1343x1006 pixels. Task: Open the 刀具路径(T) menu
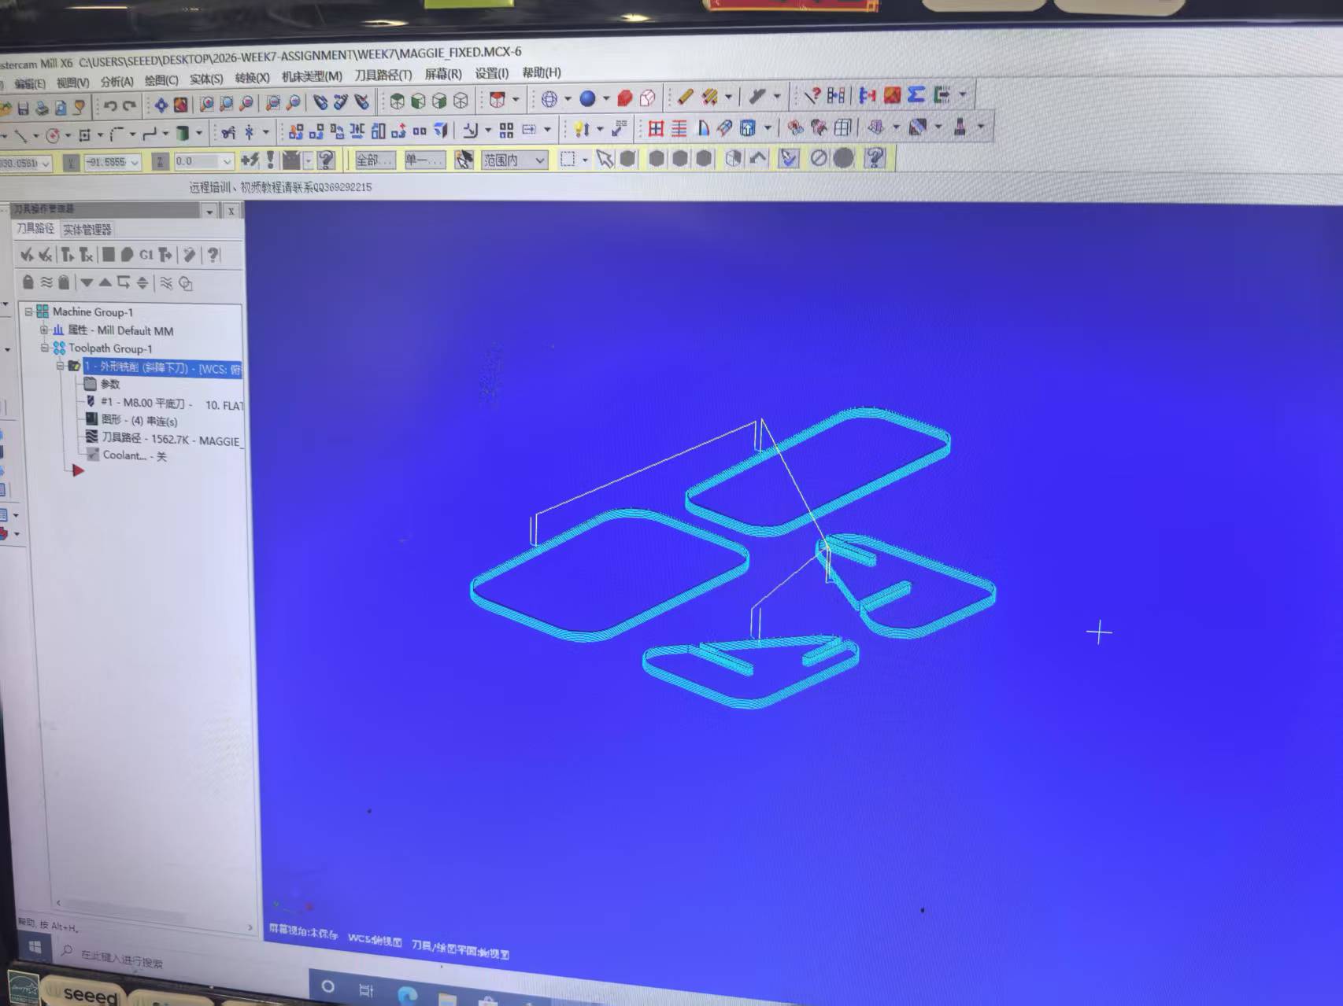383,75
